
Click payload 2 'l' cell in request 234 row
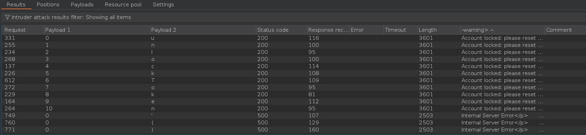(x=203, y=52)
